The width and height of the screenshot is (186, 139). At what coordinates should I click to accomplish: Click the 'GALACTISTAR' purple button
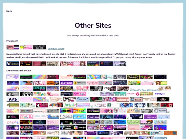point(66,83)
